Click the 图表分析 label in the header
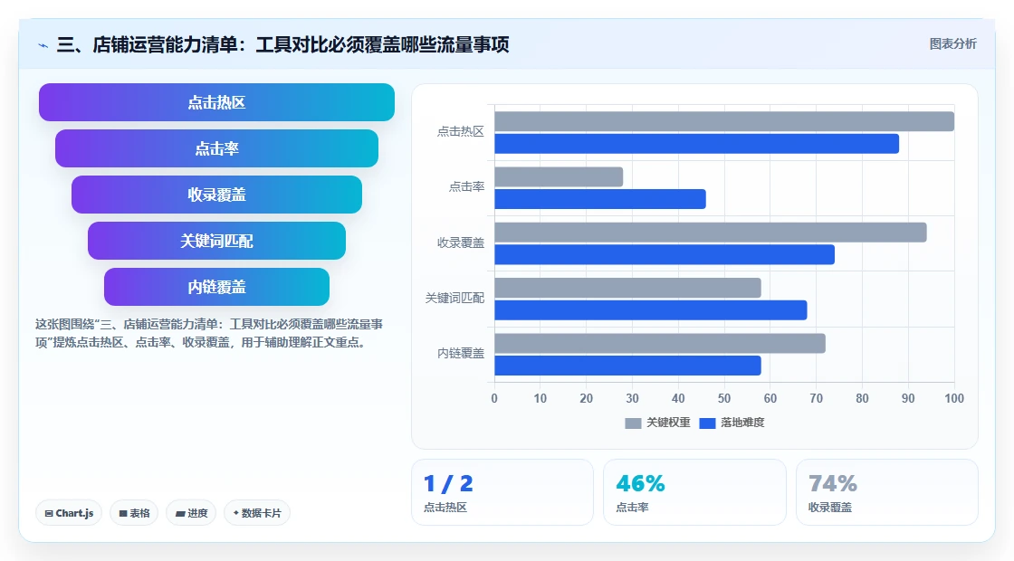1014x561 pixels. pos(952,44)
